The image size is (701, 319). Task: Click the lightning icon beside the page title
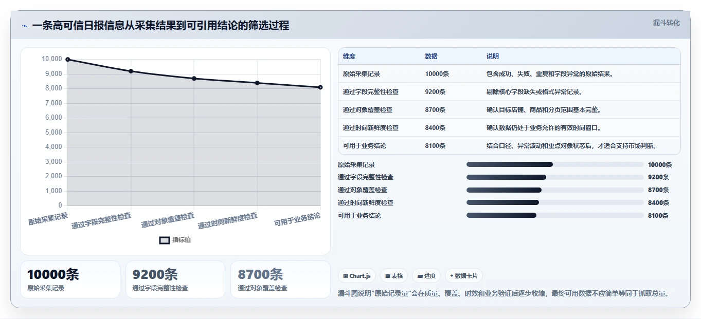(25, 26)
